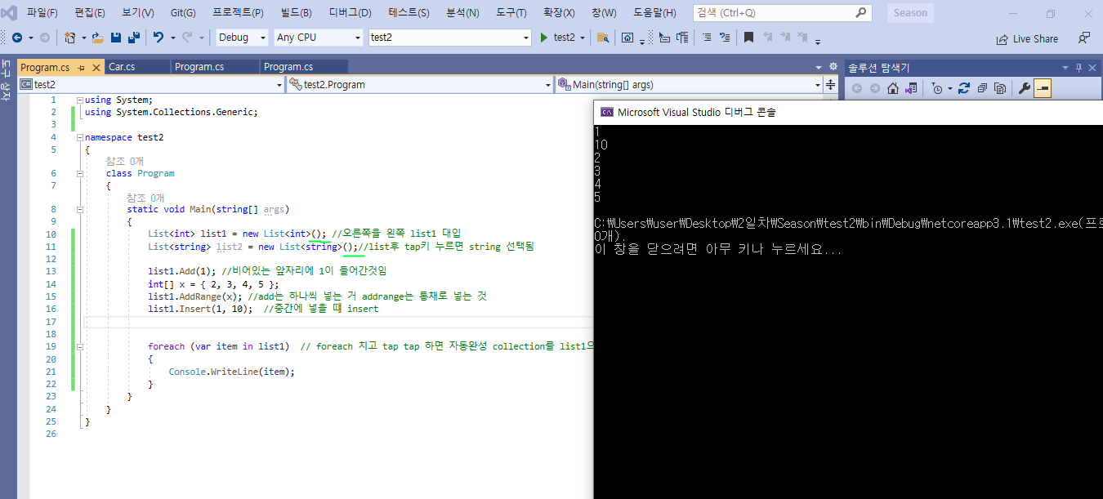Click the Next Bookmark toolbar icon
1103x499 pixels.
click(785, 38)
